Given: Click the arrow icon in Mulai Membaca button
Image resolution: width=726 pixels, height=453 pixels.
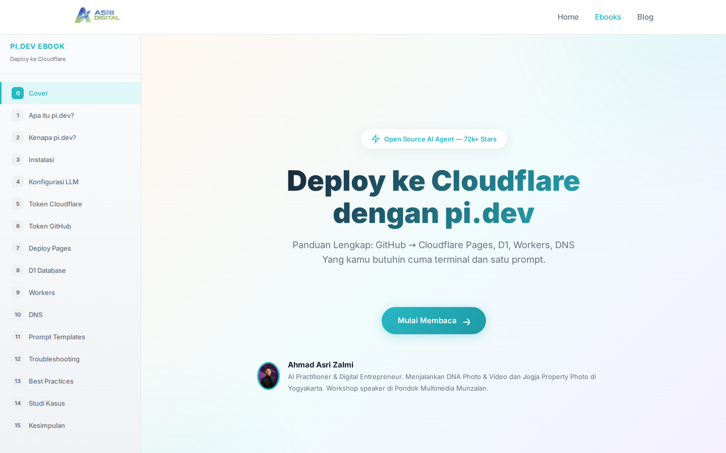Looking at the screenshot, I should coord(467,322).
